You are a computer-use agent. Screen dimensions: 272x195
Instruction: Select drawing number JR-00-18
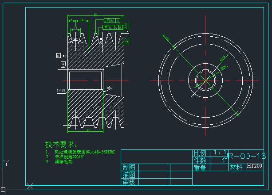point(245,156)
